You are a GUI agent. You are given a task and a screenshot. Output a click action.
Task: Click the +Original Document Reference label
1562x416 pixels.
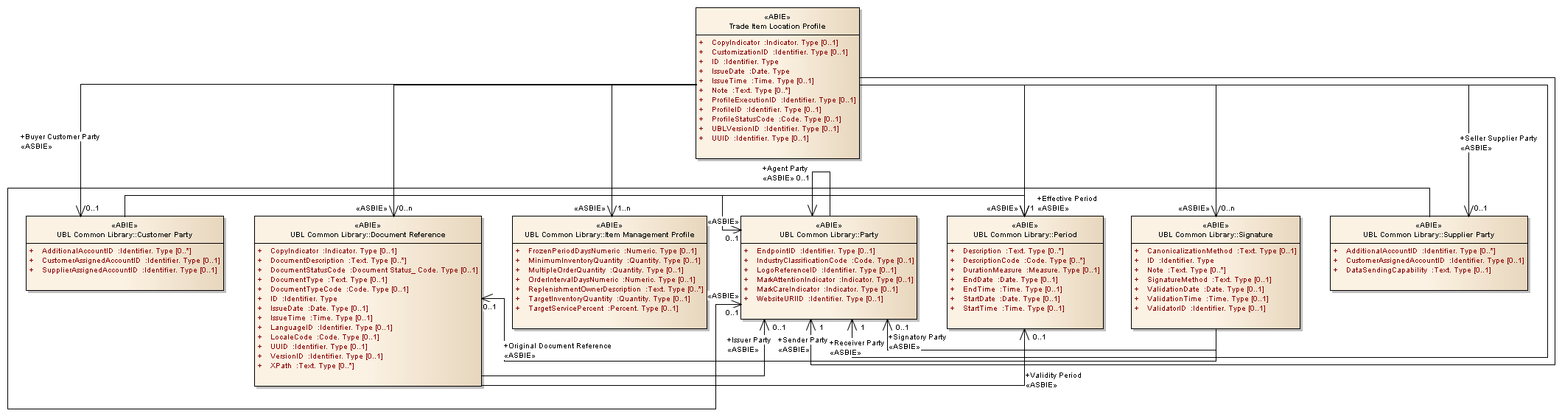pyautogui.click(x=557, y=346)
